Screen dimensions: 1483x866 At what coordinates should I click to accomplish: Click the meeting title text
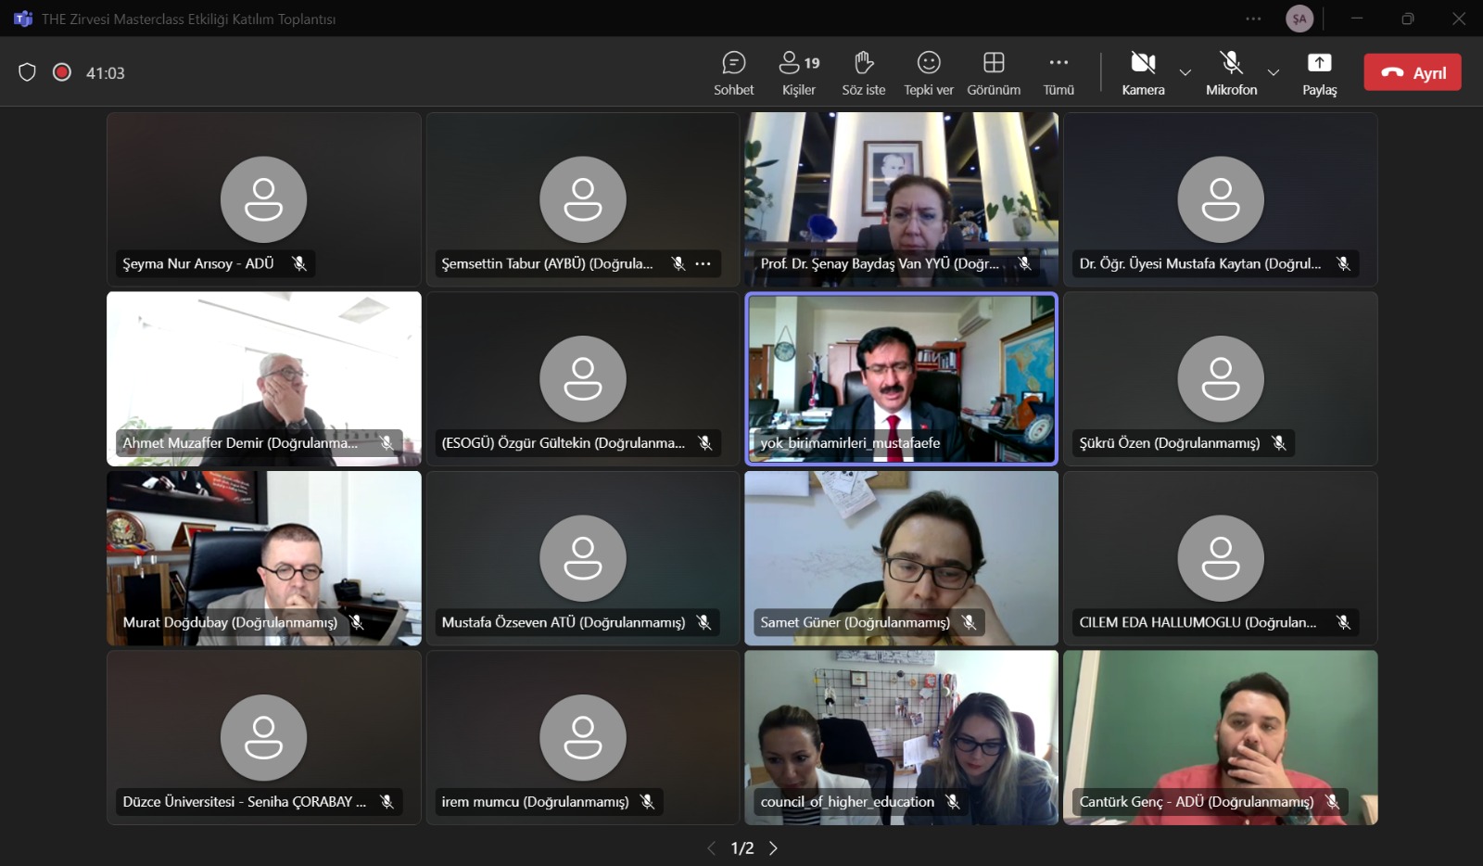(x=189, y=19)
